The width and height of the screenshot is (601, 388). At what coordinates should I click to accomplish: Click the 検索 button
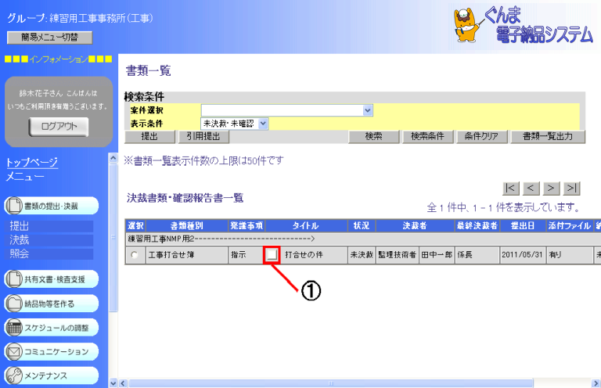(x=374, y=136)
